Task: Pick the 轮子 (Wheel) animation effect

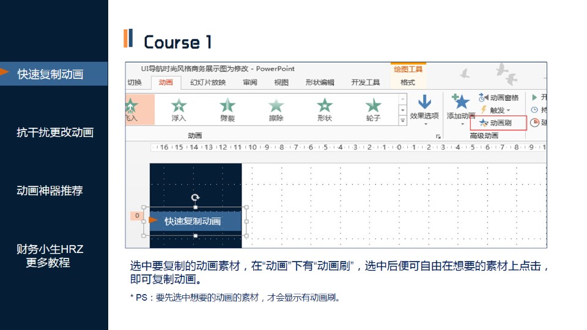Action: pyautogui.click(x=373, y=110)
